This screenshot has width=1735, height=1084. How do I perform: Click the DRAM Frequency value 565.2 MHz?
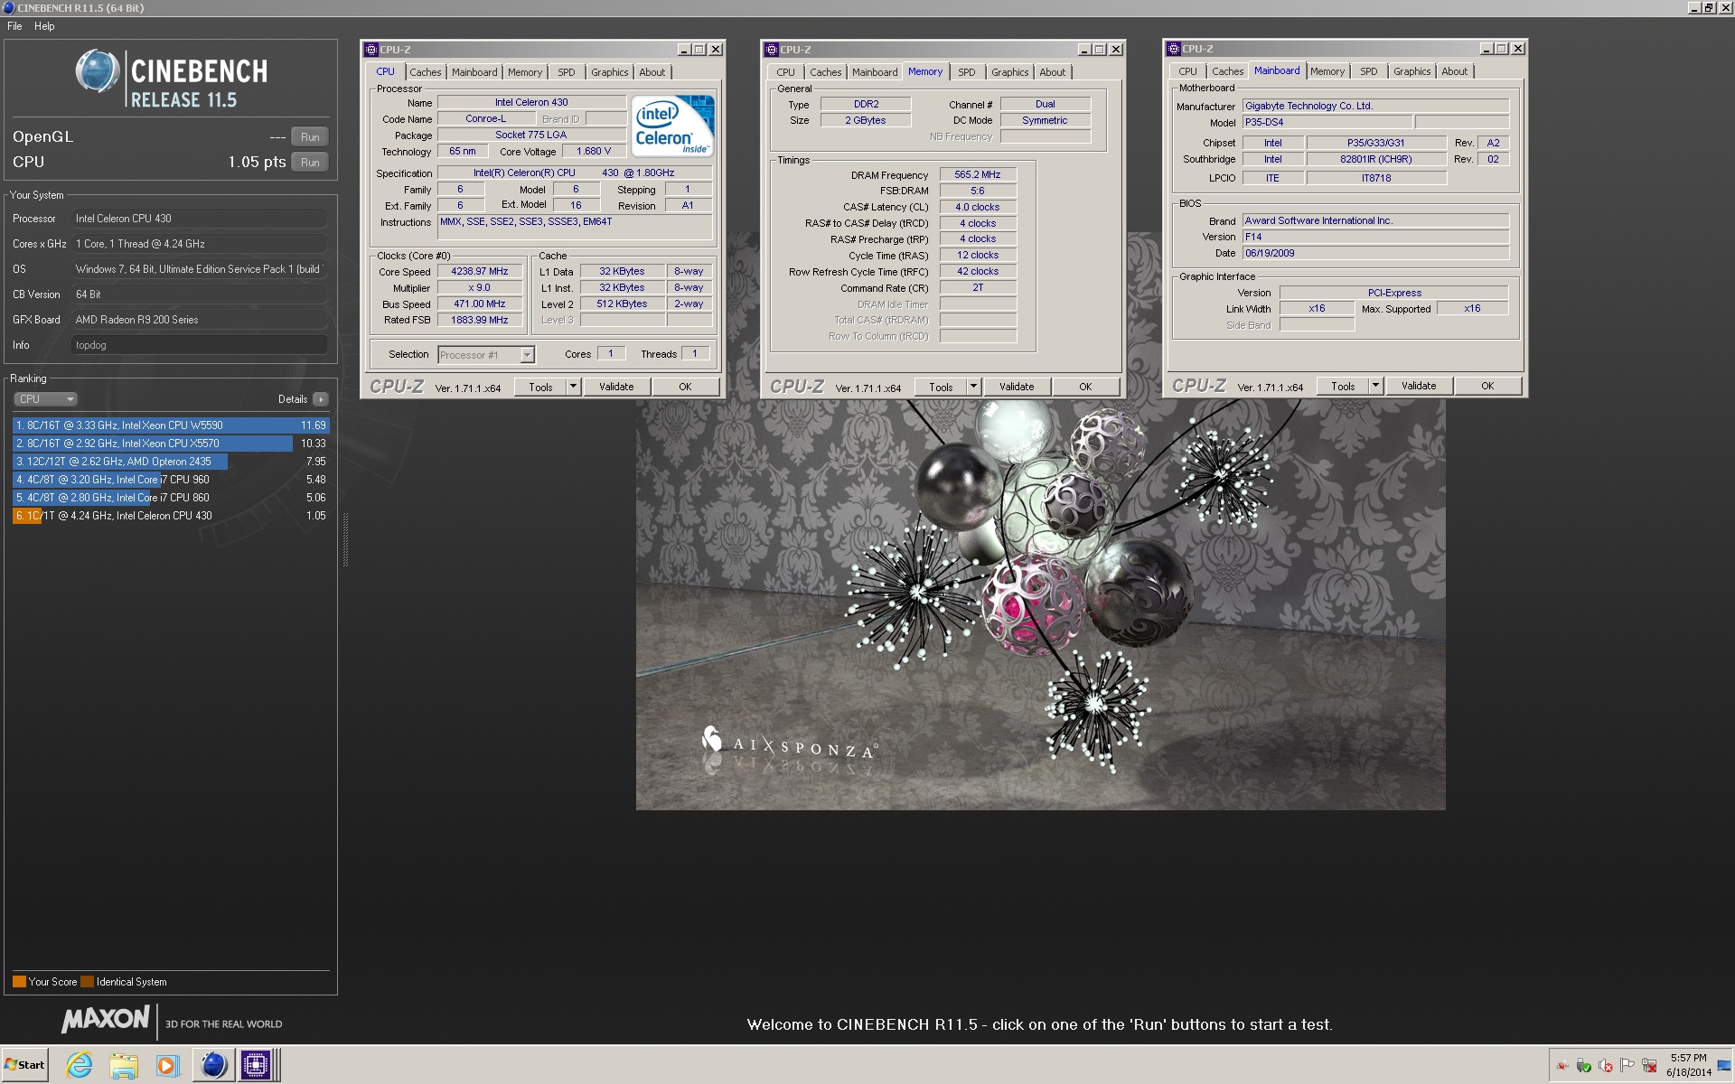point(978,174)
